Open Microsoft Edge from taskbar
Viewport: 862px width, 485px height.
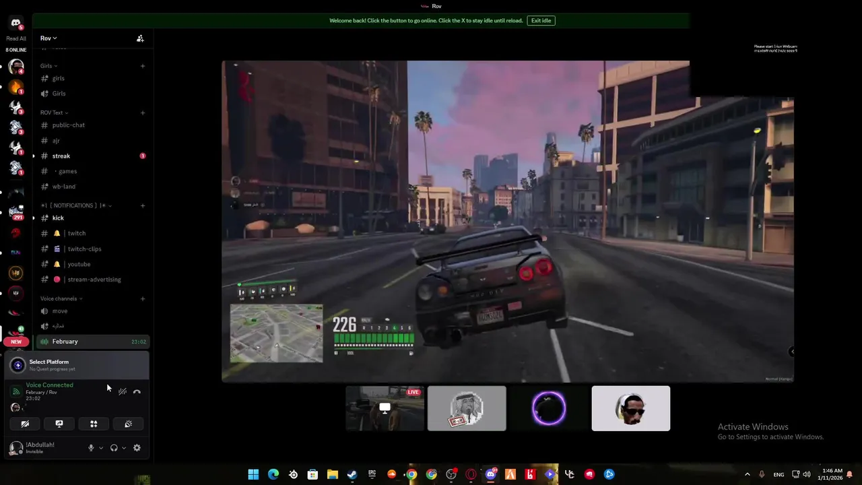(x=273, y=475)
